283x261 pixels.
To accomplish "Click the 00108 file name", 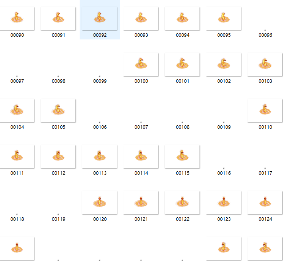I will pyautogui.click(x=182, y=127).
